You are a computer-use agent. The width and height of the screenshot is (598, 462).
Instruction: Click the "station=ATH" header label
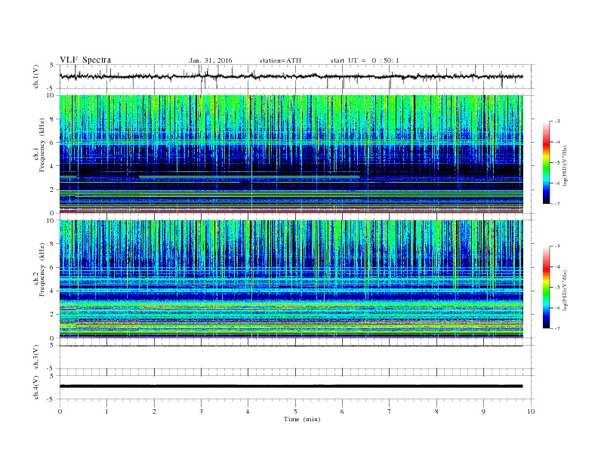(280, 60)
